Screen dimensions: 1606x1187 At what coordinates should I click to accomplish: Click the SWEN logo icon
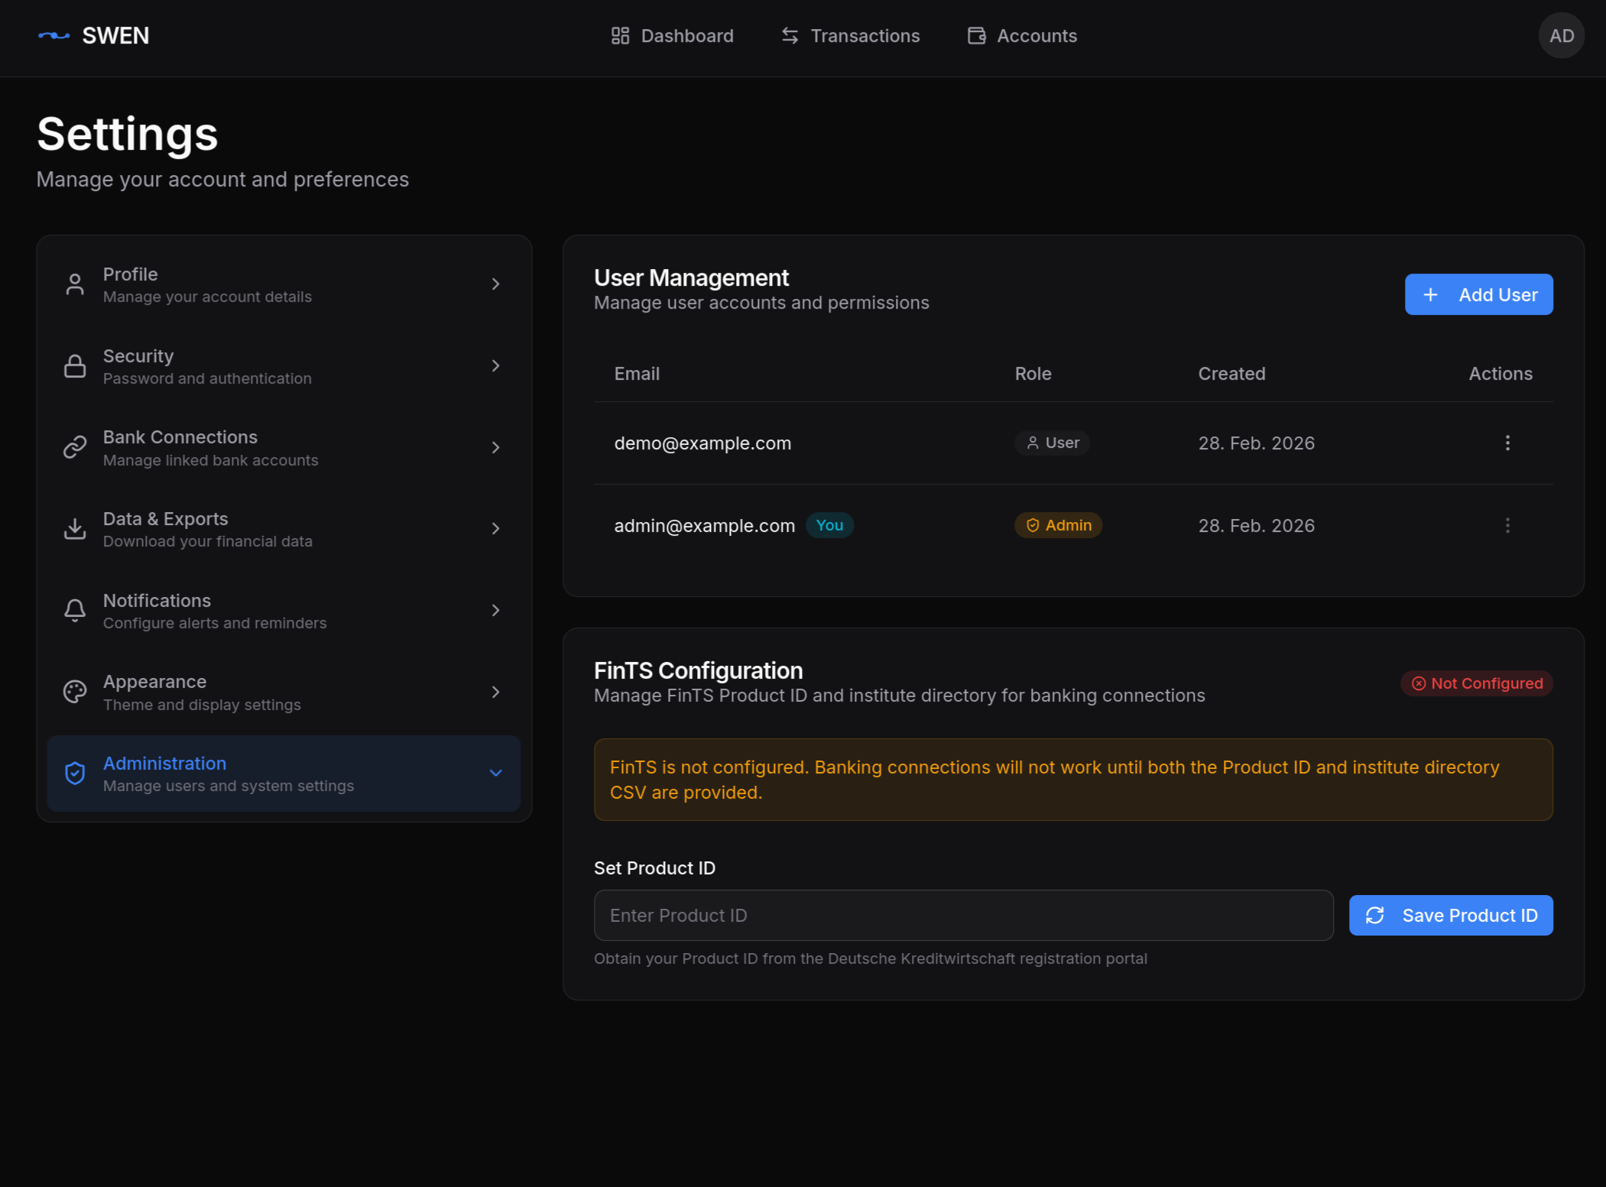54,36
